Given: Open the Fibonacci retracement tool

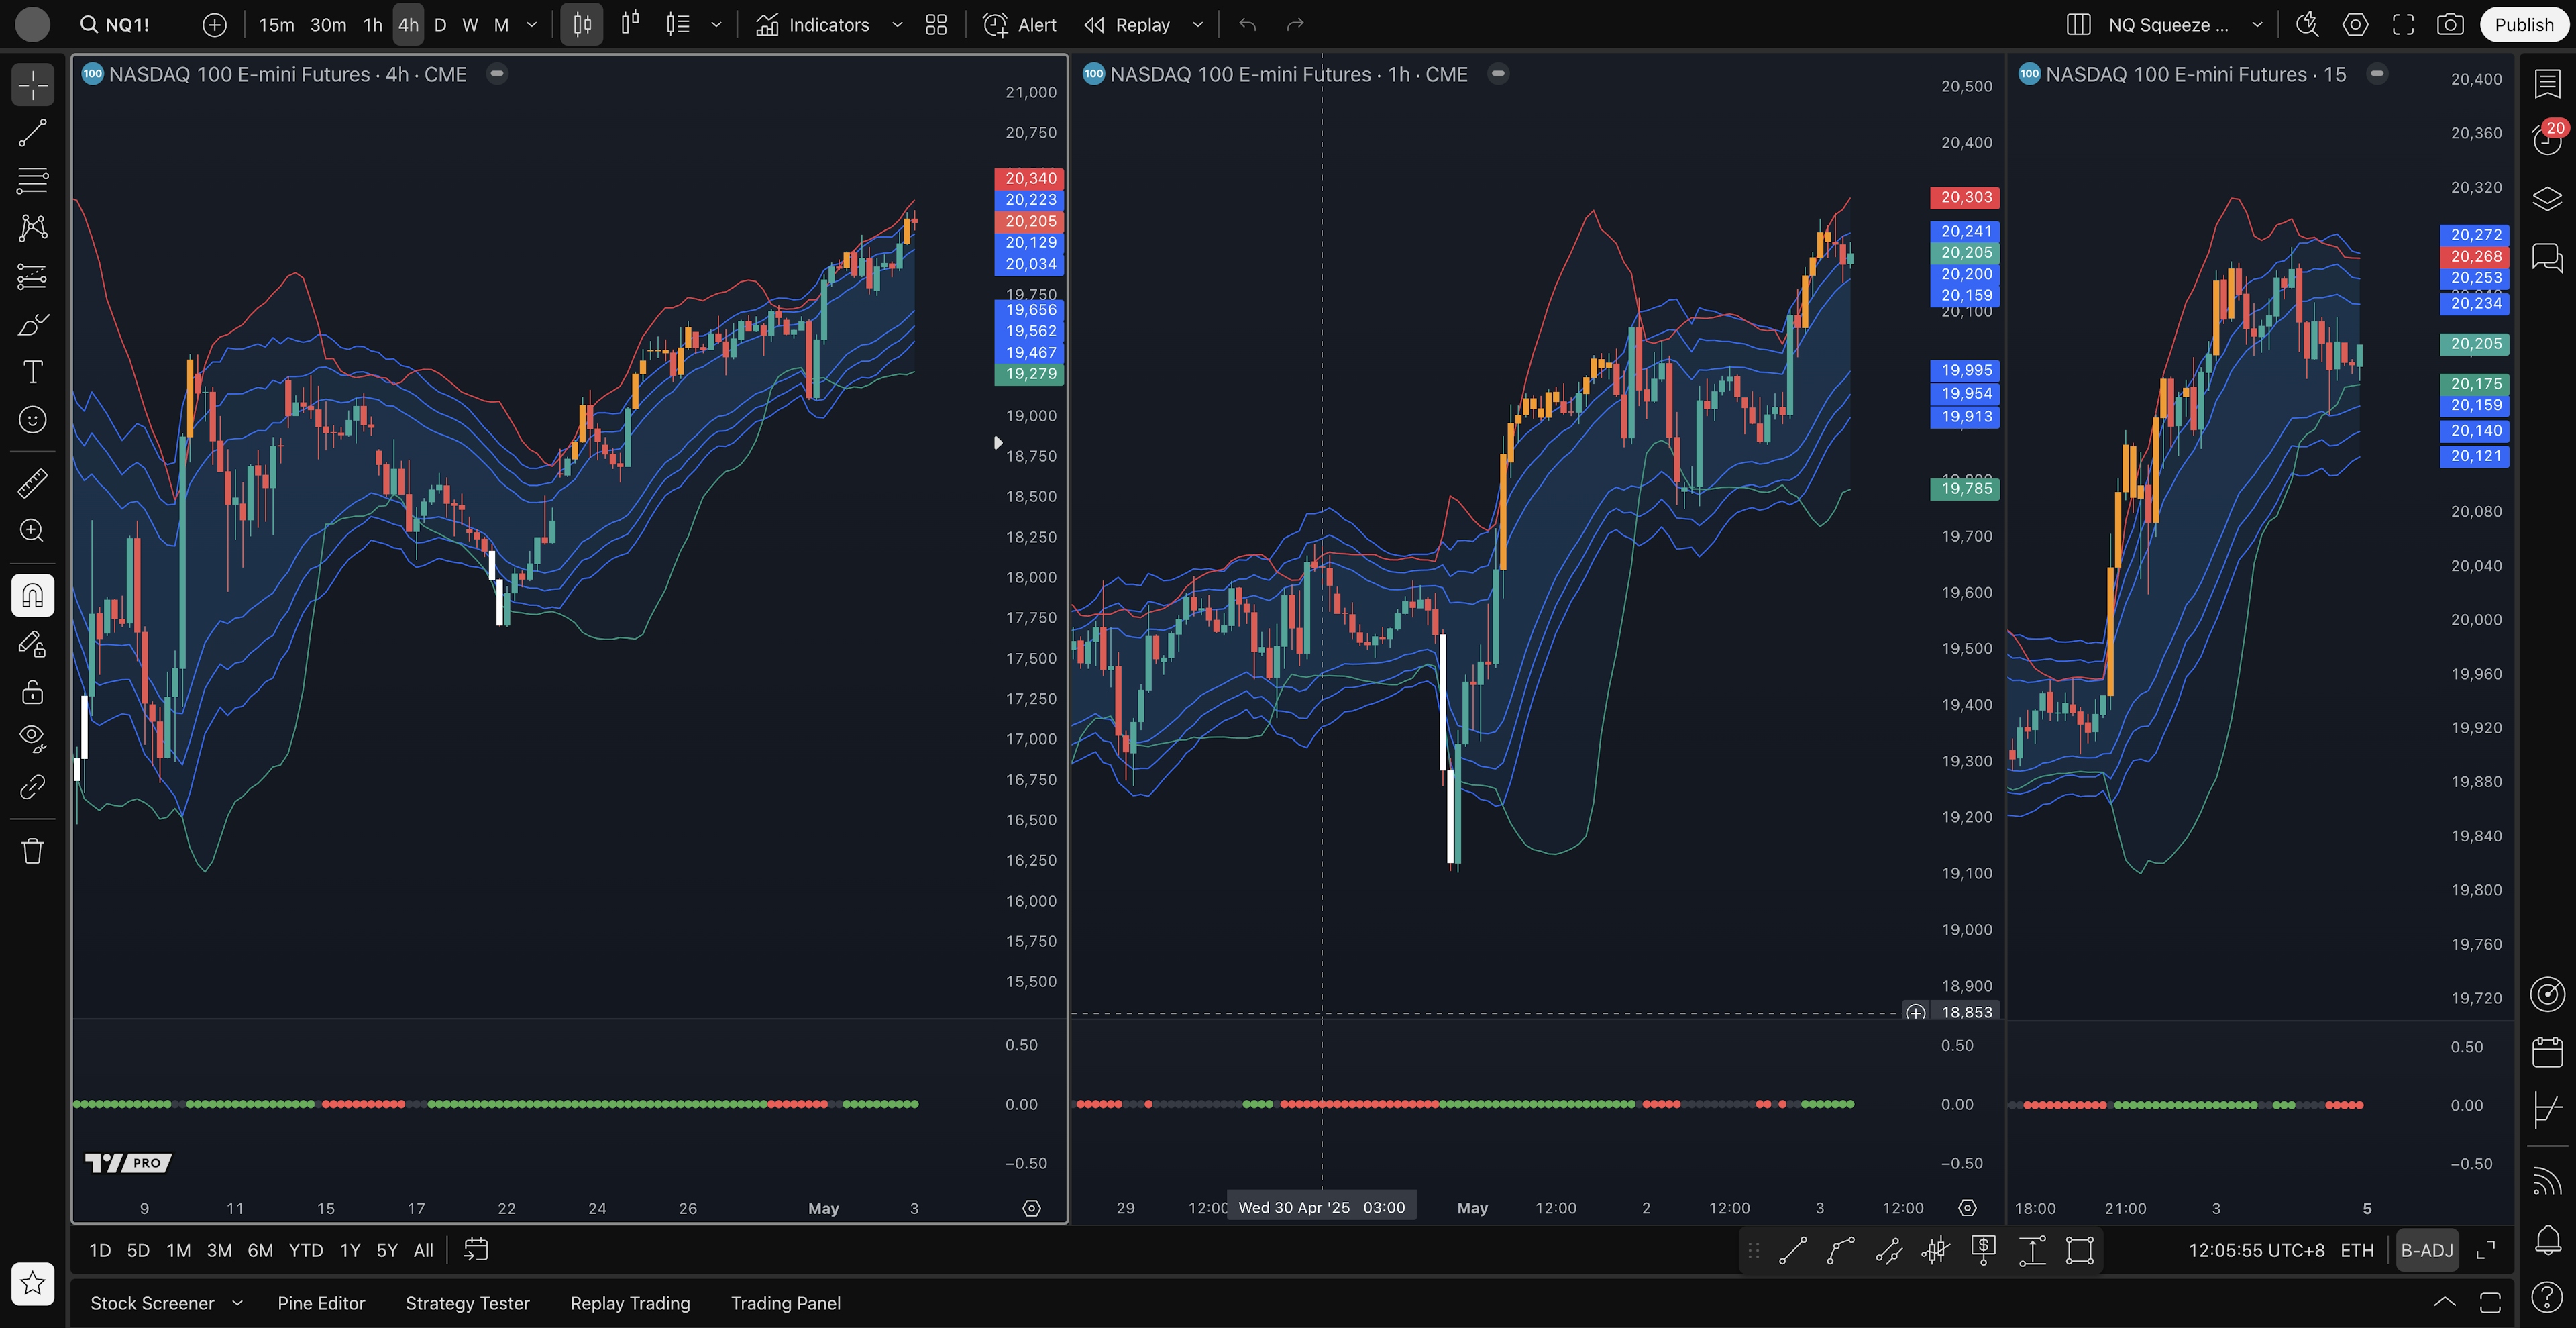Looking at the screenshot, I should (32, 180).
